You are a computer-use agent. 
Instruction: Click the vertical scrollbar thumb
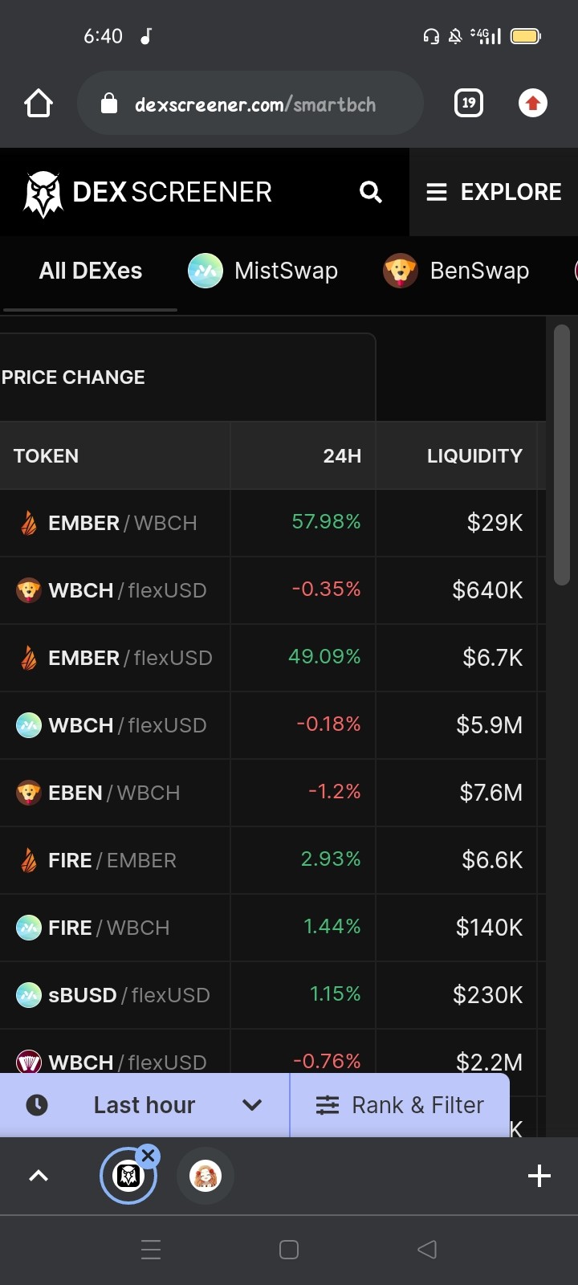click(562, 455)
